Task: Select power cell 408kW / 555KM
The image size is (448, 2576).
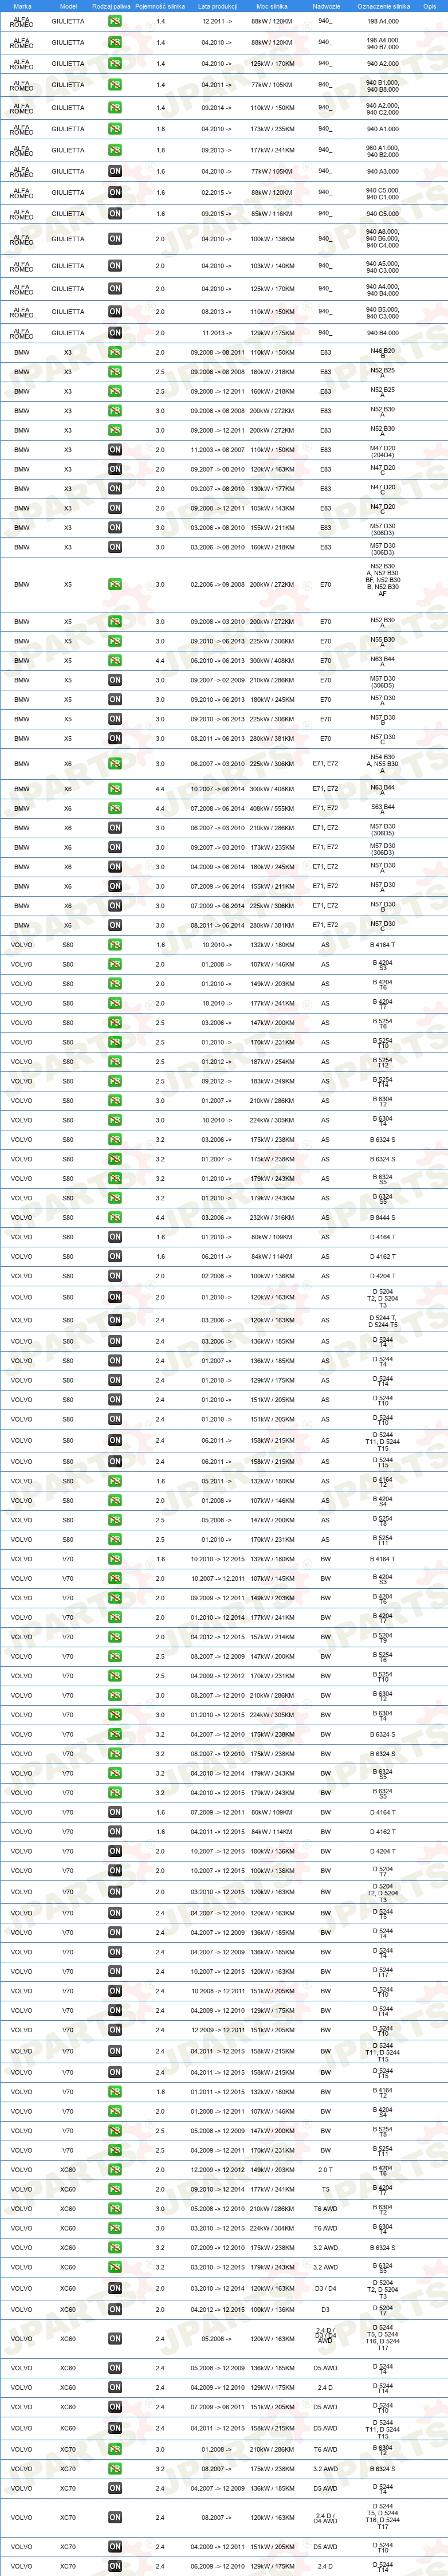Action: 272,808
